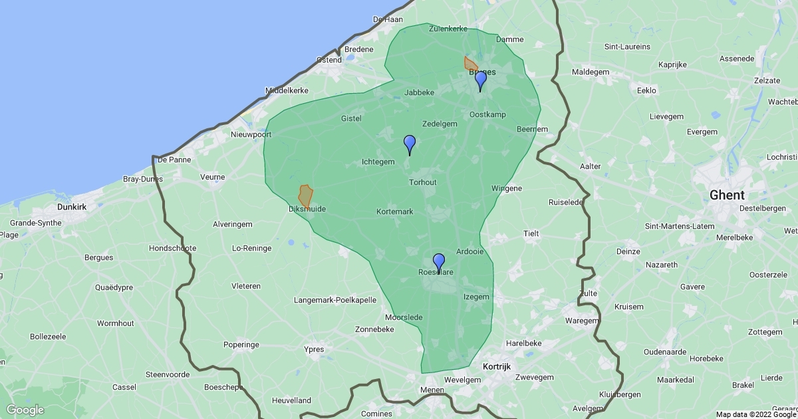Click the Google logo
This screenshot has height=419, width=798.
click(x=25, y=410)
